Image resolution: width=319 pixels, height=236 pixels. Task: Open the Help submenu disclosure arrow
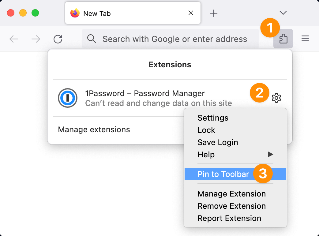point(271,155)
